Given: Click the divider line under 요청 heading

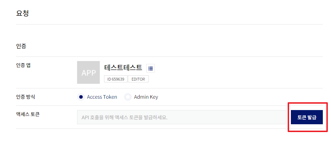Looking at the screenshot, I should (169, 24).
